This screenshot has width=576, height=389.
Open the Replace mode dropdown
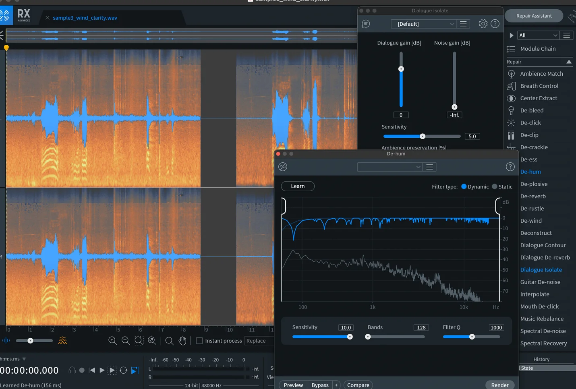[259, 341]
